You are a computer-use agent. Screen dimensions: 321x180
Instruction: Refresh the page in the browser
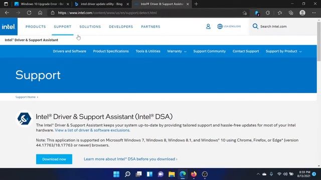point(29,12)
